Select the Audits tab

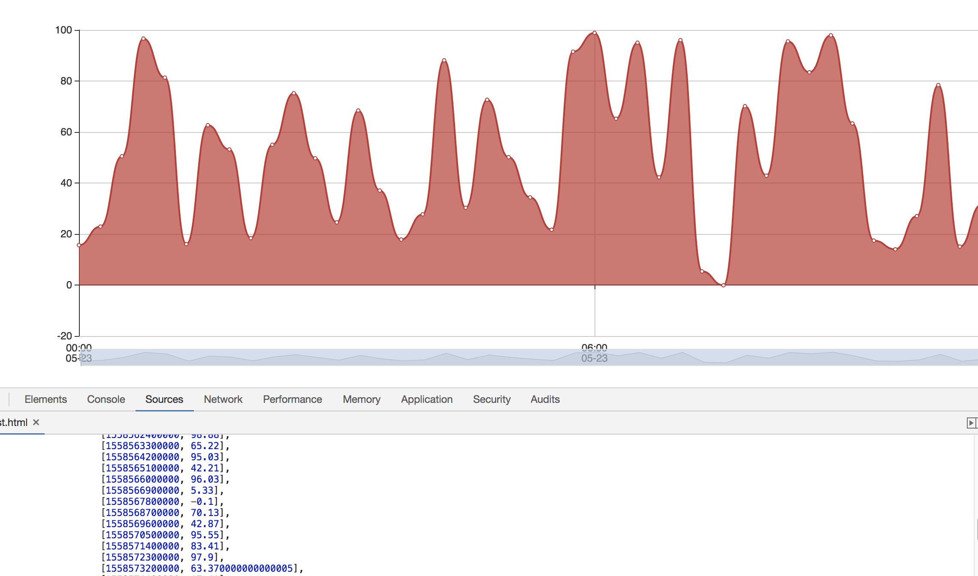coord(545,399)
